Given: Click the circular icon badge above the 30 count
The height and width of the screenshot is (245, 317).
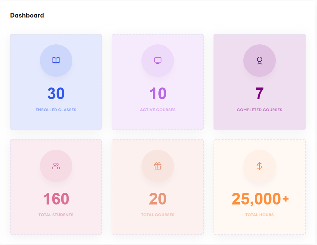Looking at the screenshot, I should click(56, 61).
